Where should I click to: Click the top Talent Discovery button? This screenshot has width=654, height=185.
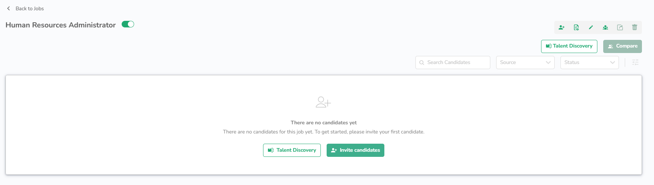[569, 46]
